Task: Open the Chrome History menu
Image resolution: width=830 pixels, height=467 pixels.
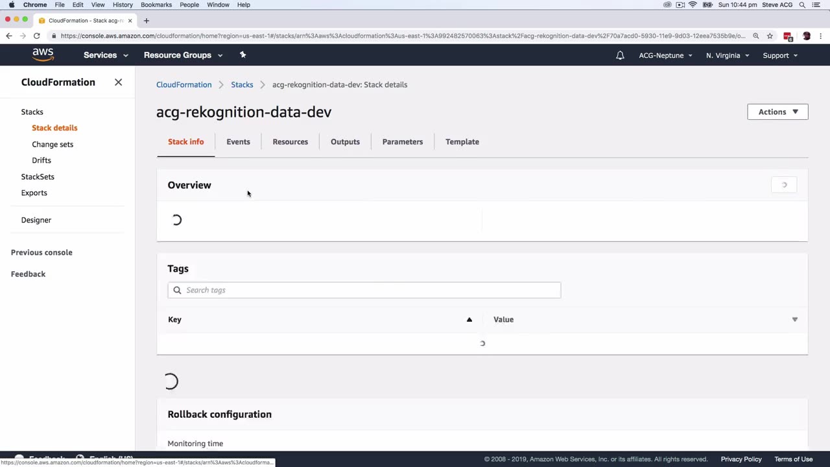Action: tap(123, 5)
